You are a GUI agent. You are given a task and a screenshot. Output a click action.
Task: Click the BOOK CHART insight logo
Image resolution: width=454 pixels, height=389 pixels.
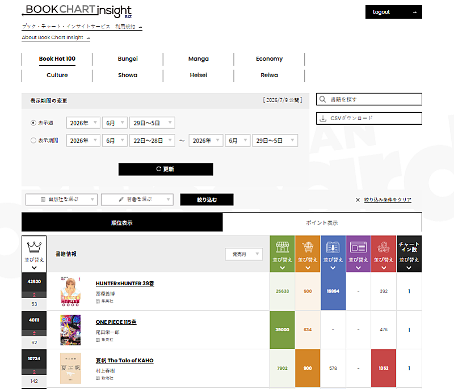pos(77,11)
